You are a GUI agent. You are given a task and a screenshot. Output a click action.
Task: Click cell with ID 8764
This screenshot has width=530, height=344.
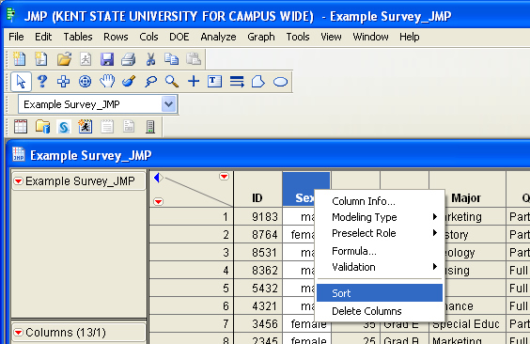(257, 235)
